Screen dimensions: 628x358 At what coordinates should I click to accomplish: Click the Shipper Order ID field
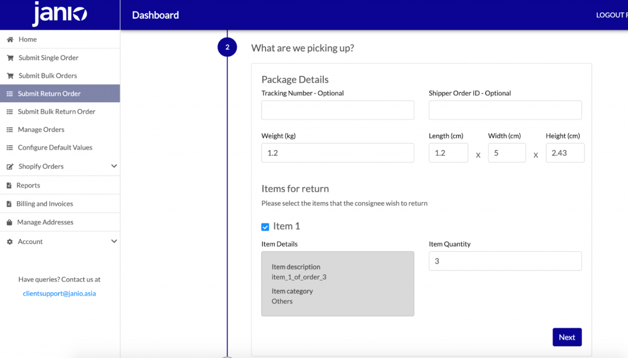click(505, 110)
